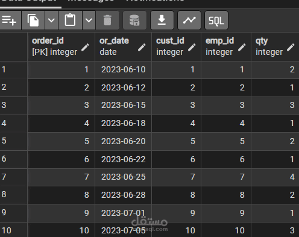Select row number 10 header

point(13,230)
